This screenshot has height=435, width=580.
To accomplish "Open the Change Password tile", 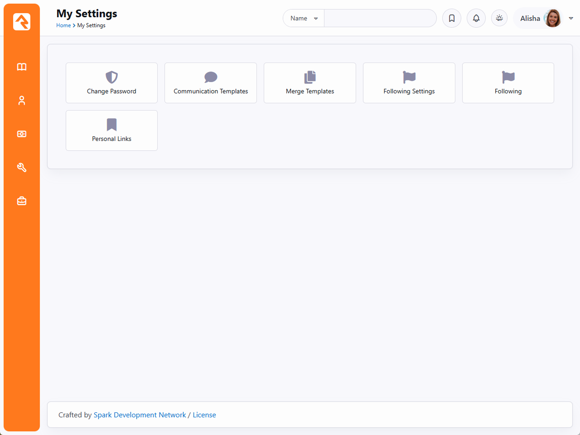I will 111,83.
